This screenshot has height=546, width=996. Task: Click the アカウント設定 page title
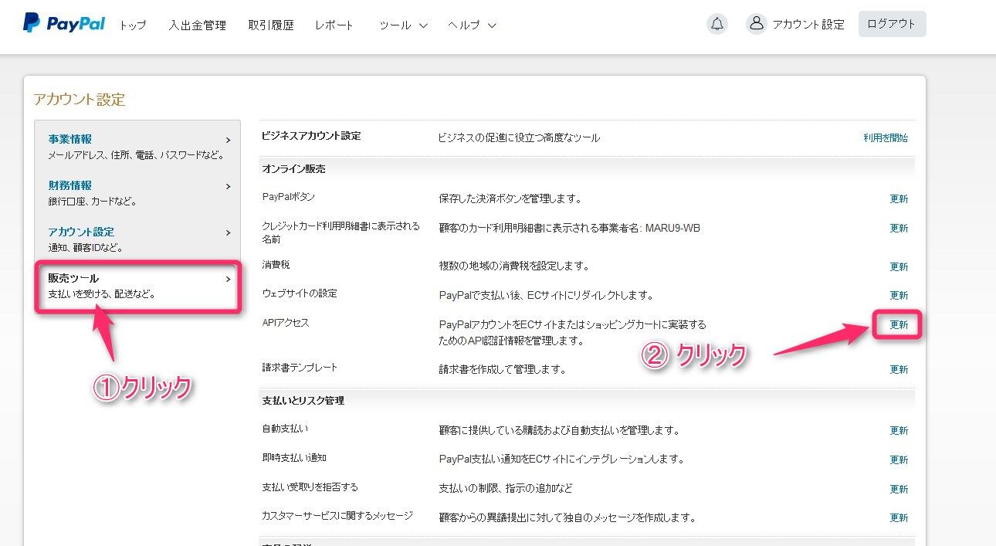click(79, 100)
